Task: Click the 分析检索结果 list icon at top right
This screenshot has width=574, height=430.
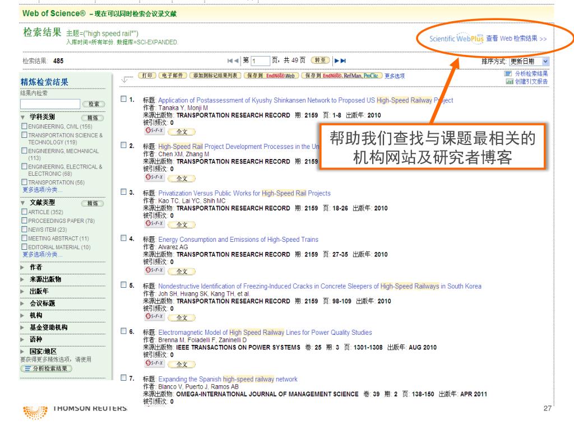Action: 508,73
